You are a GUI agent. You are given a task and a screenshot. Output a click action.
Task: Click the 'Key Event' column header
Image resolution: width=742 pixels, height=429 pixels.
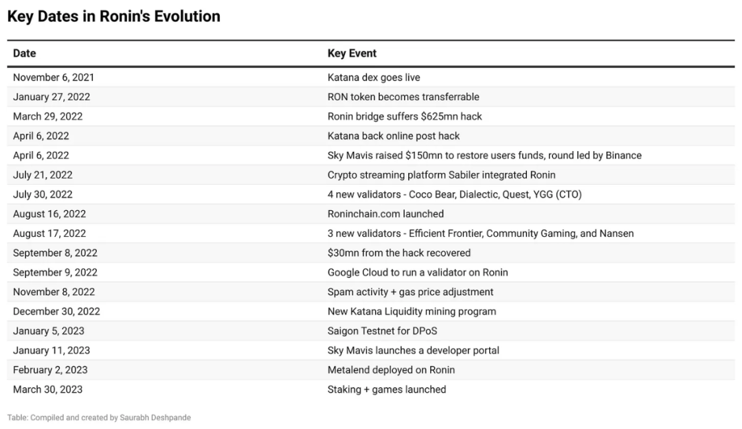click(352, 54)
